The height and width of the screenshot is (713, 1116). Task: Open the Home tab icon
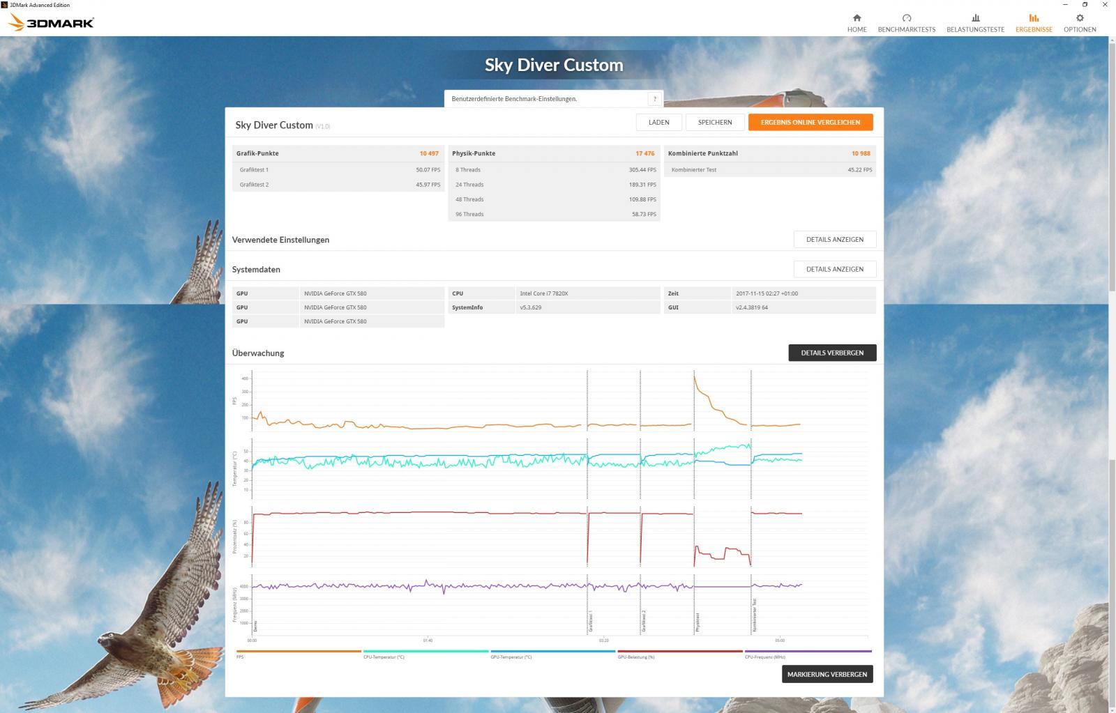[857, 17]
